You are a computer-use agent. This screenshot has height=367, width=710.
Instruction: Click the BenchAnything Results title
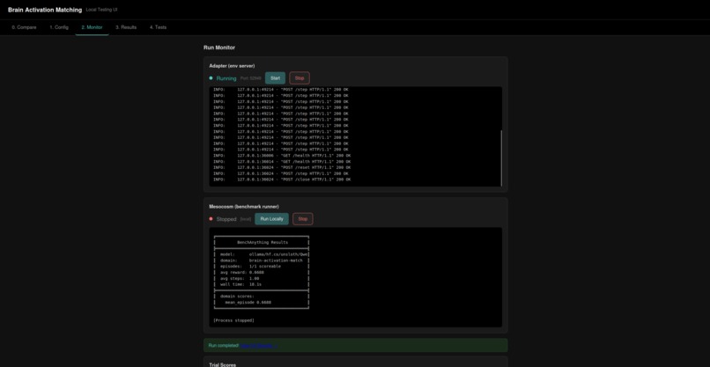[263, 243]
